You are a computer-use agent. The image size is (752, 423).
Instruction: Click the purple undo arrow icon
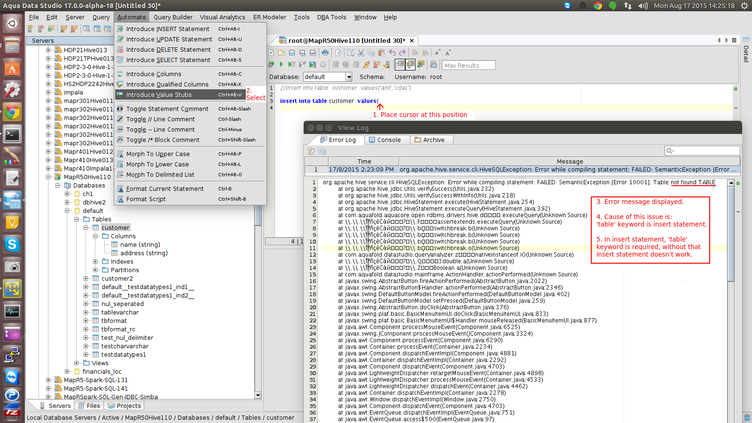click(x=392, y=53)
